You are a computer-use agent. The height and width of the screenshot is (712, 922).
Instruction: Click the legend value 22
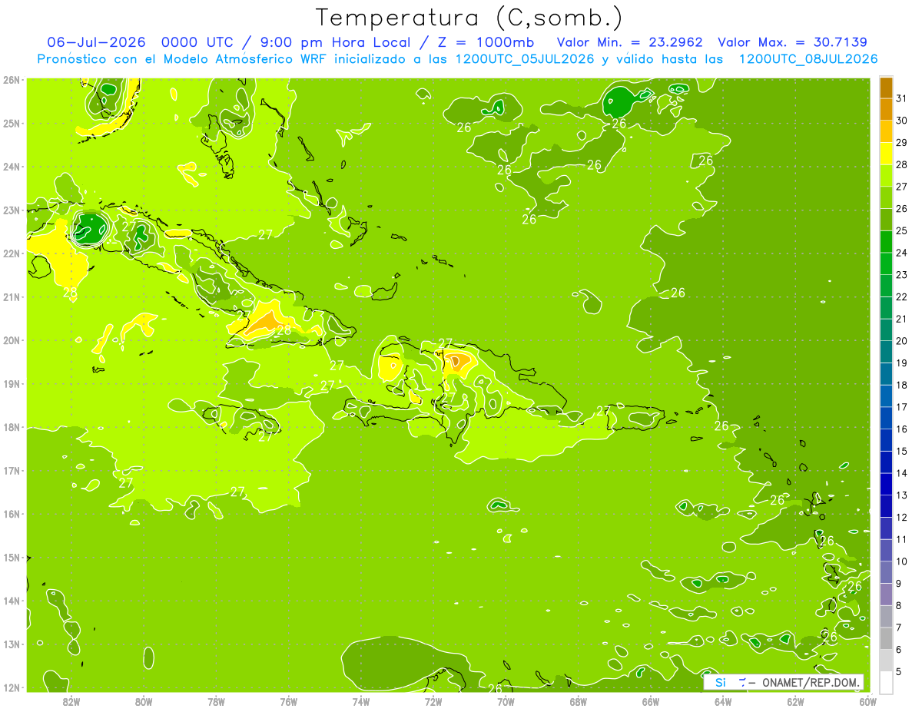pyautogui.click(x=902, y=296)
